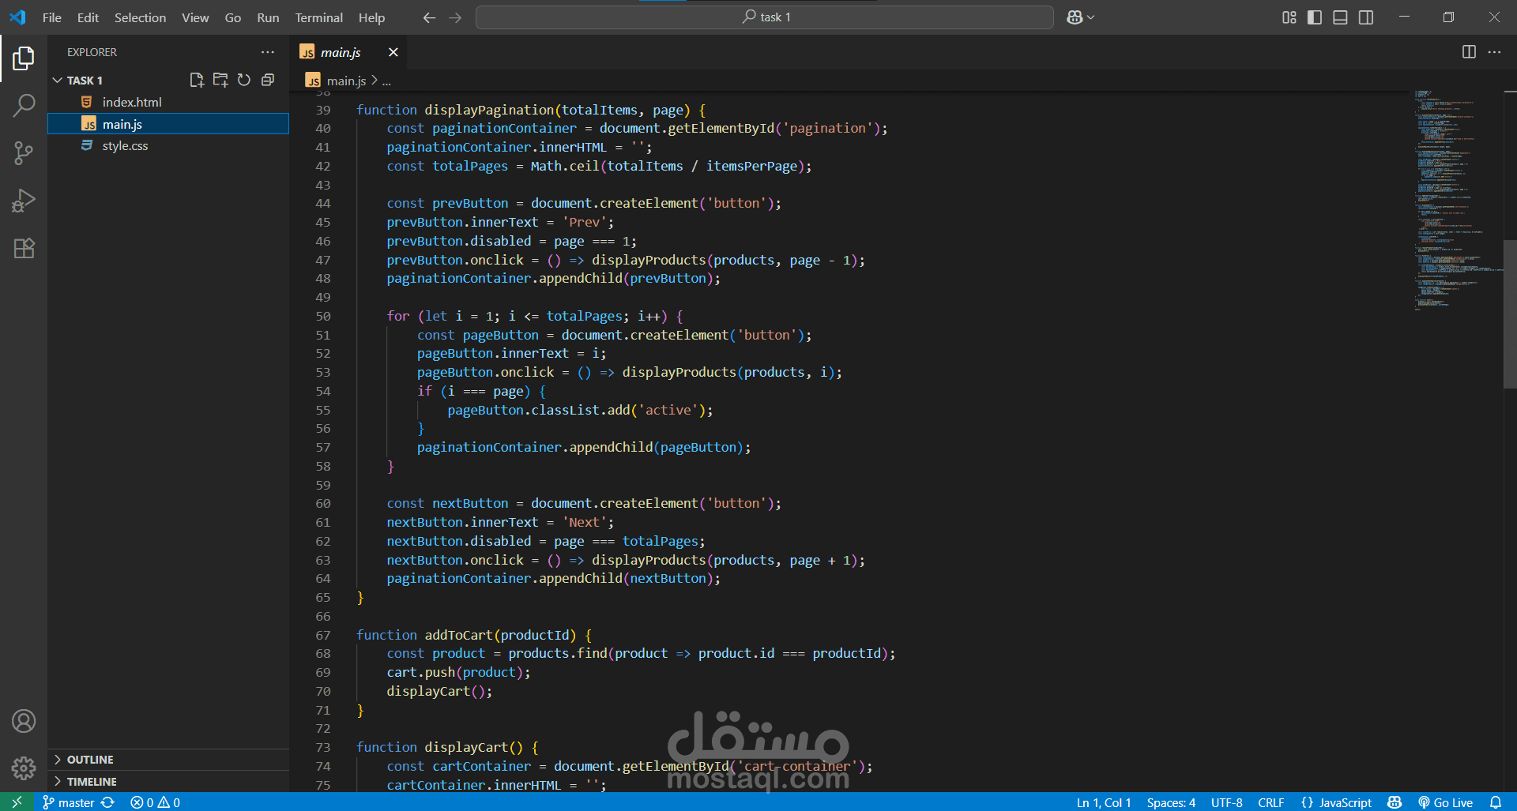Open Run and Debug view
1517x811 pixels.
point(24,201)
